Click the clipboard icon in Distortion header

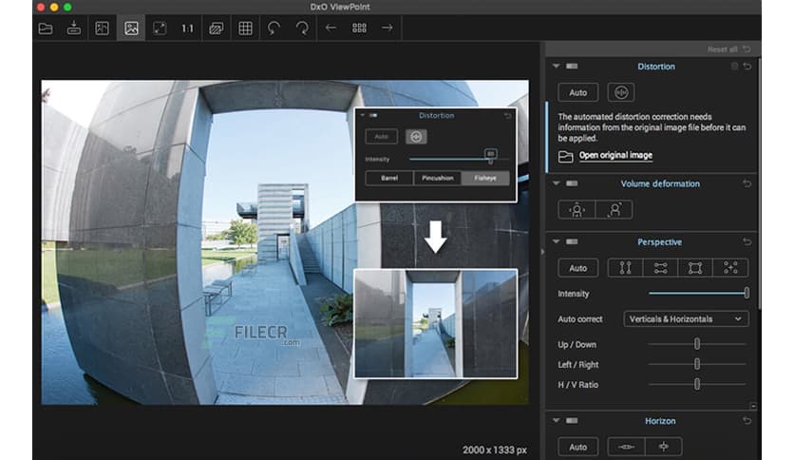click(734, 67)
